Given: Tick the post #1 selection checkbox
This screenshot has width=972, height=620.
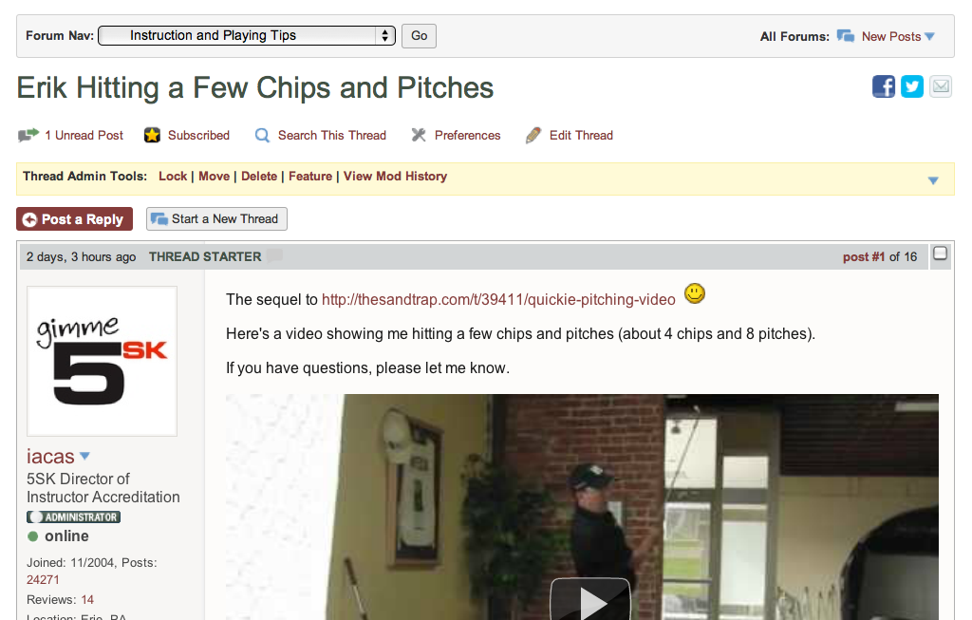Looking at the screenshot, I should tap(941, 253).
